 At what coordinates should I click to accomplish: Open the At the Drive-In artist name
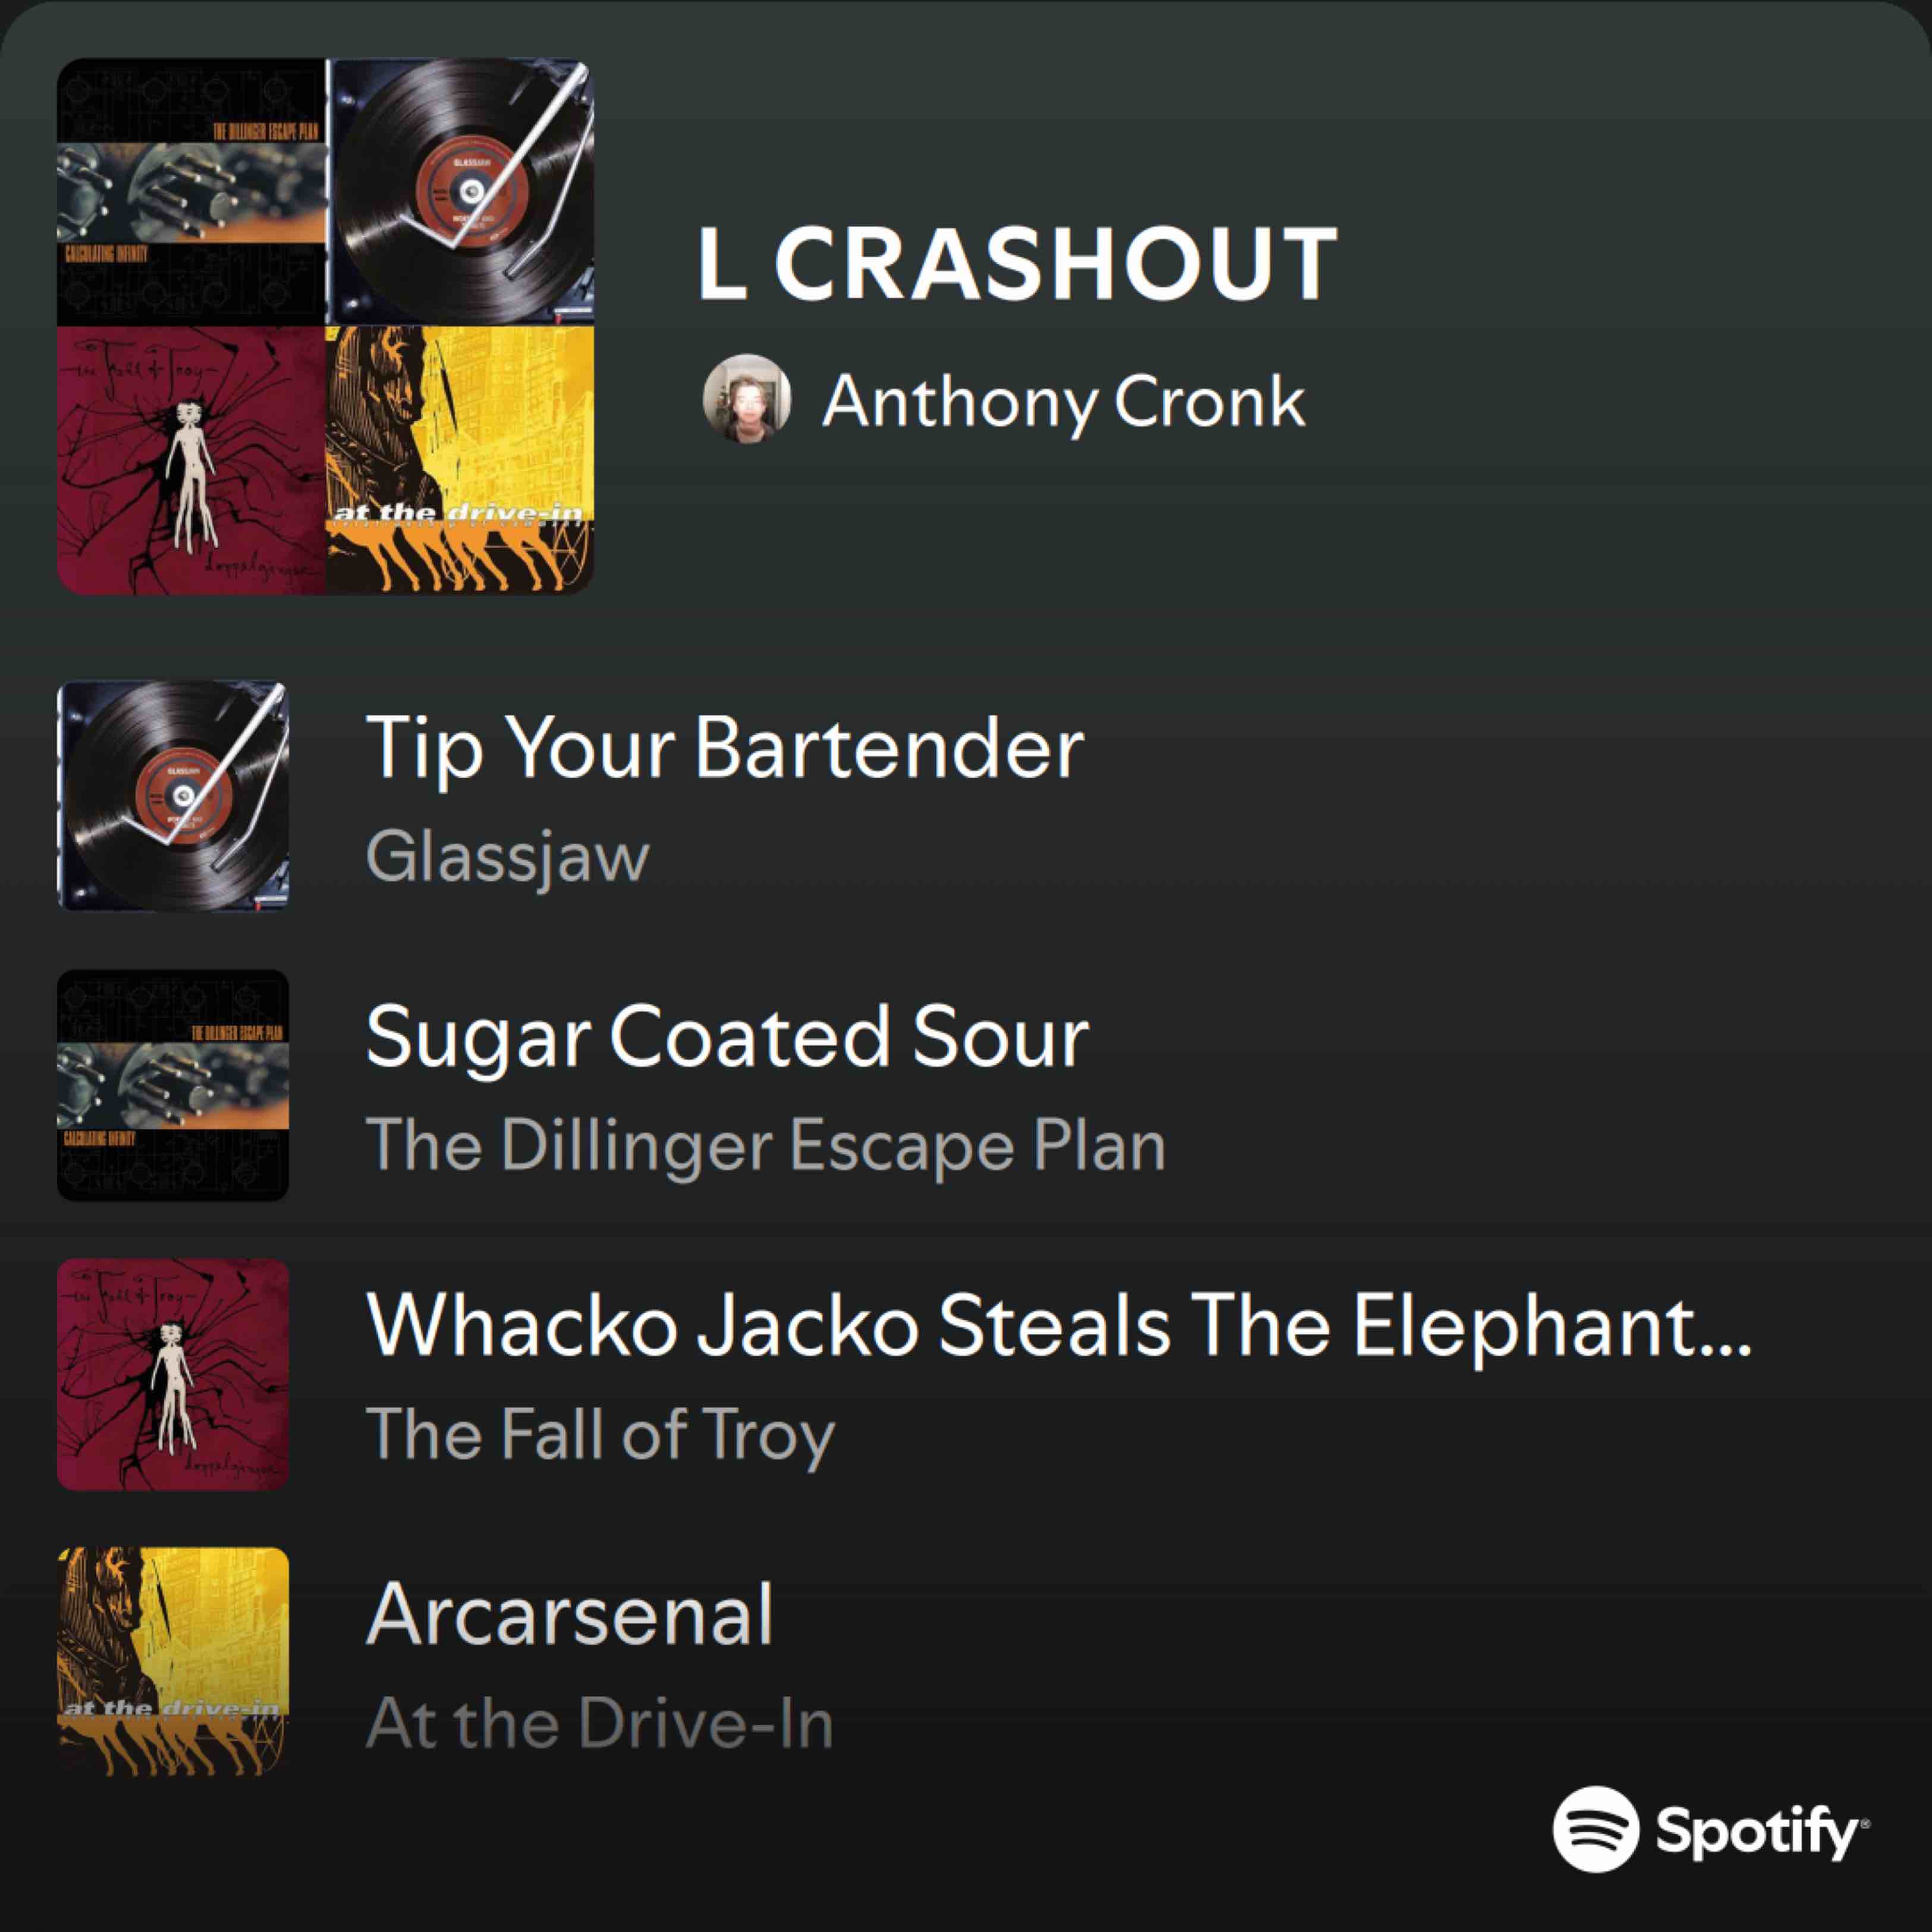(599, 1723)
